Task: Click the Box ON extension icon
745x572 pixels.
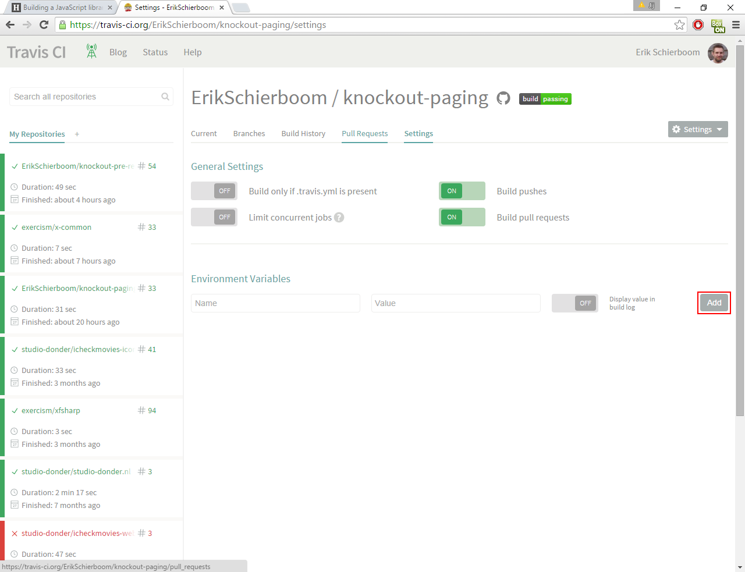Action: click(x=718, y=26)
